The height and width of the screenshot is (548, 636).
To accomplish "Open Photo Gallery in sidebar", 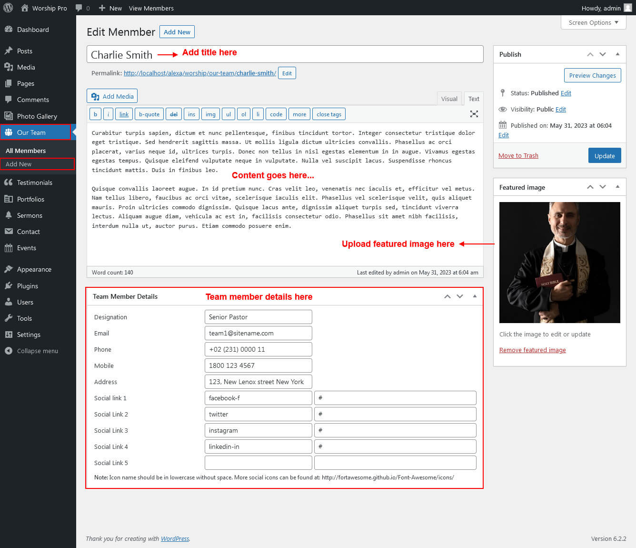I will tap(37, 116).
